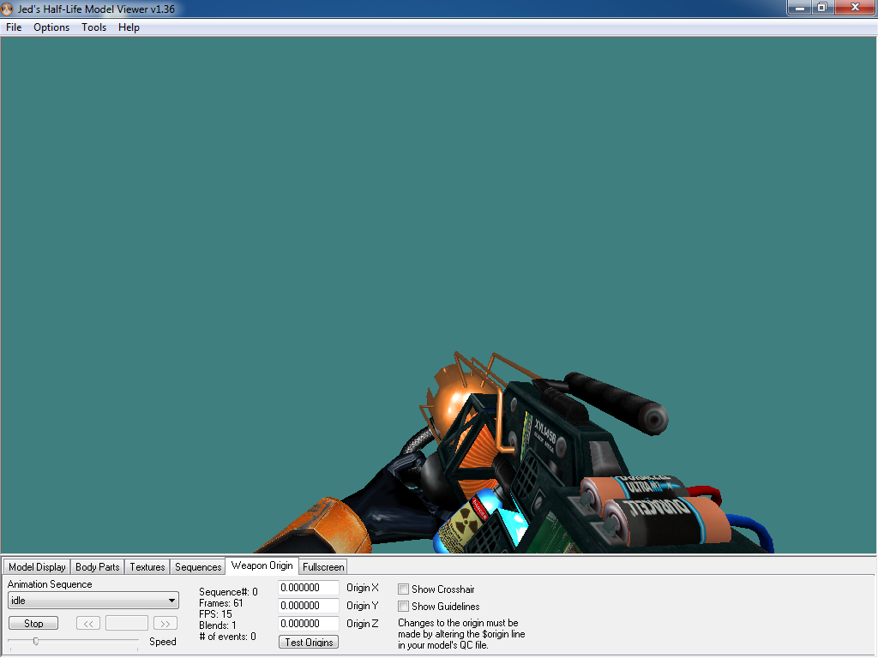The width and height of the screenshot is (878, 658).
Task: Switch to the Textures tab
Action: [147, 567]
